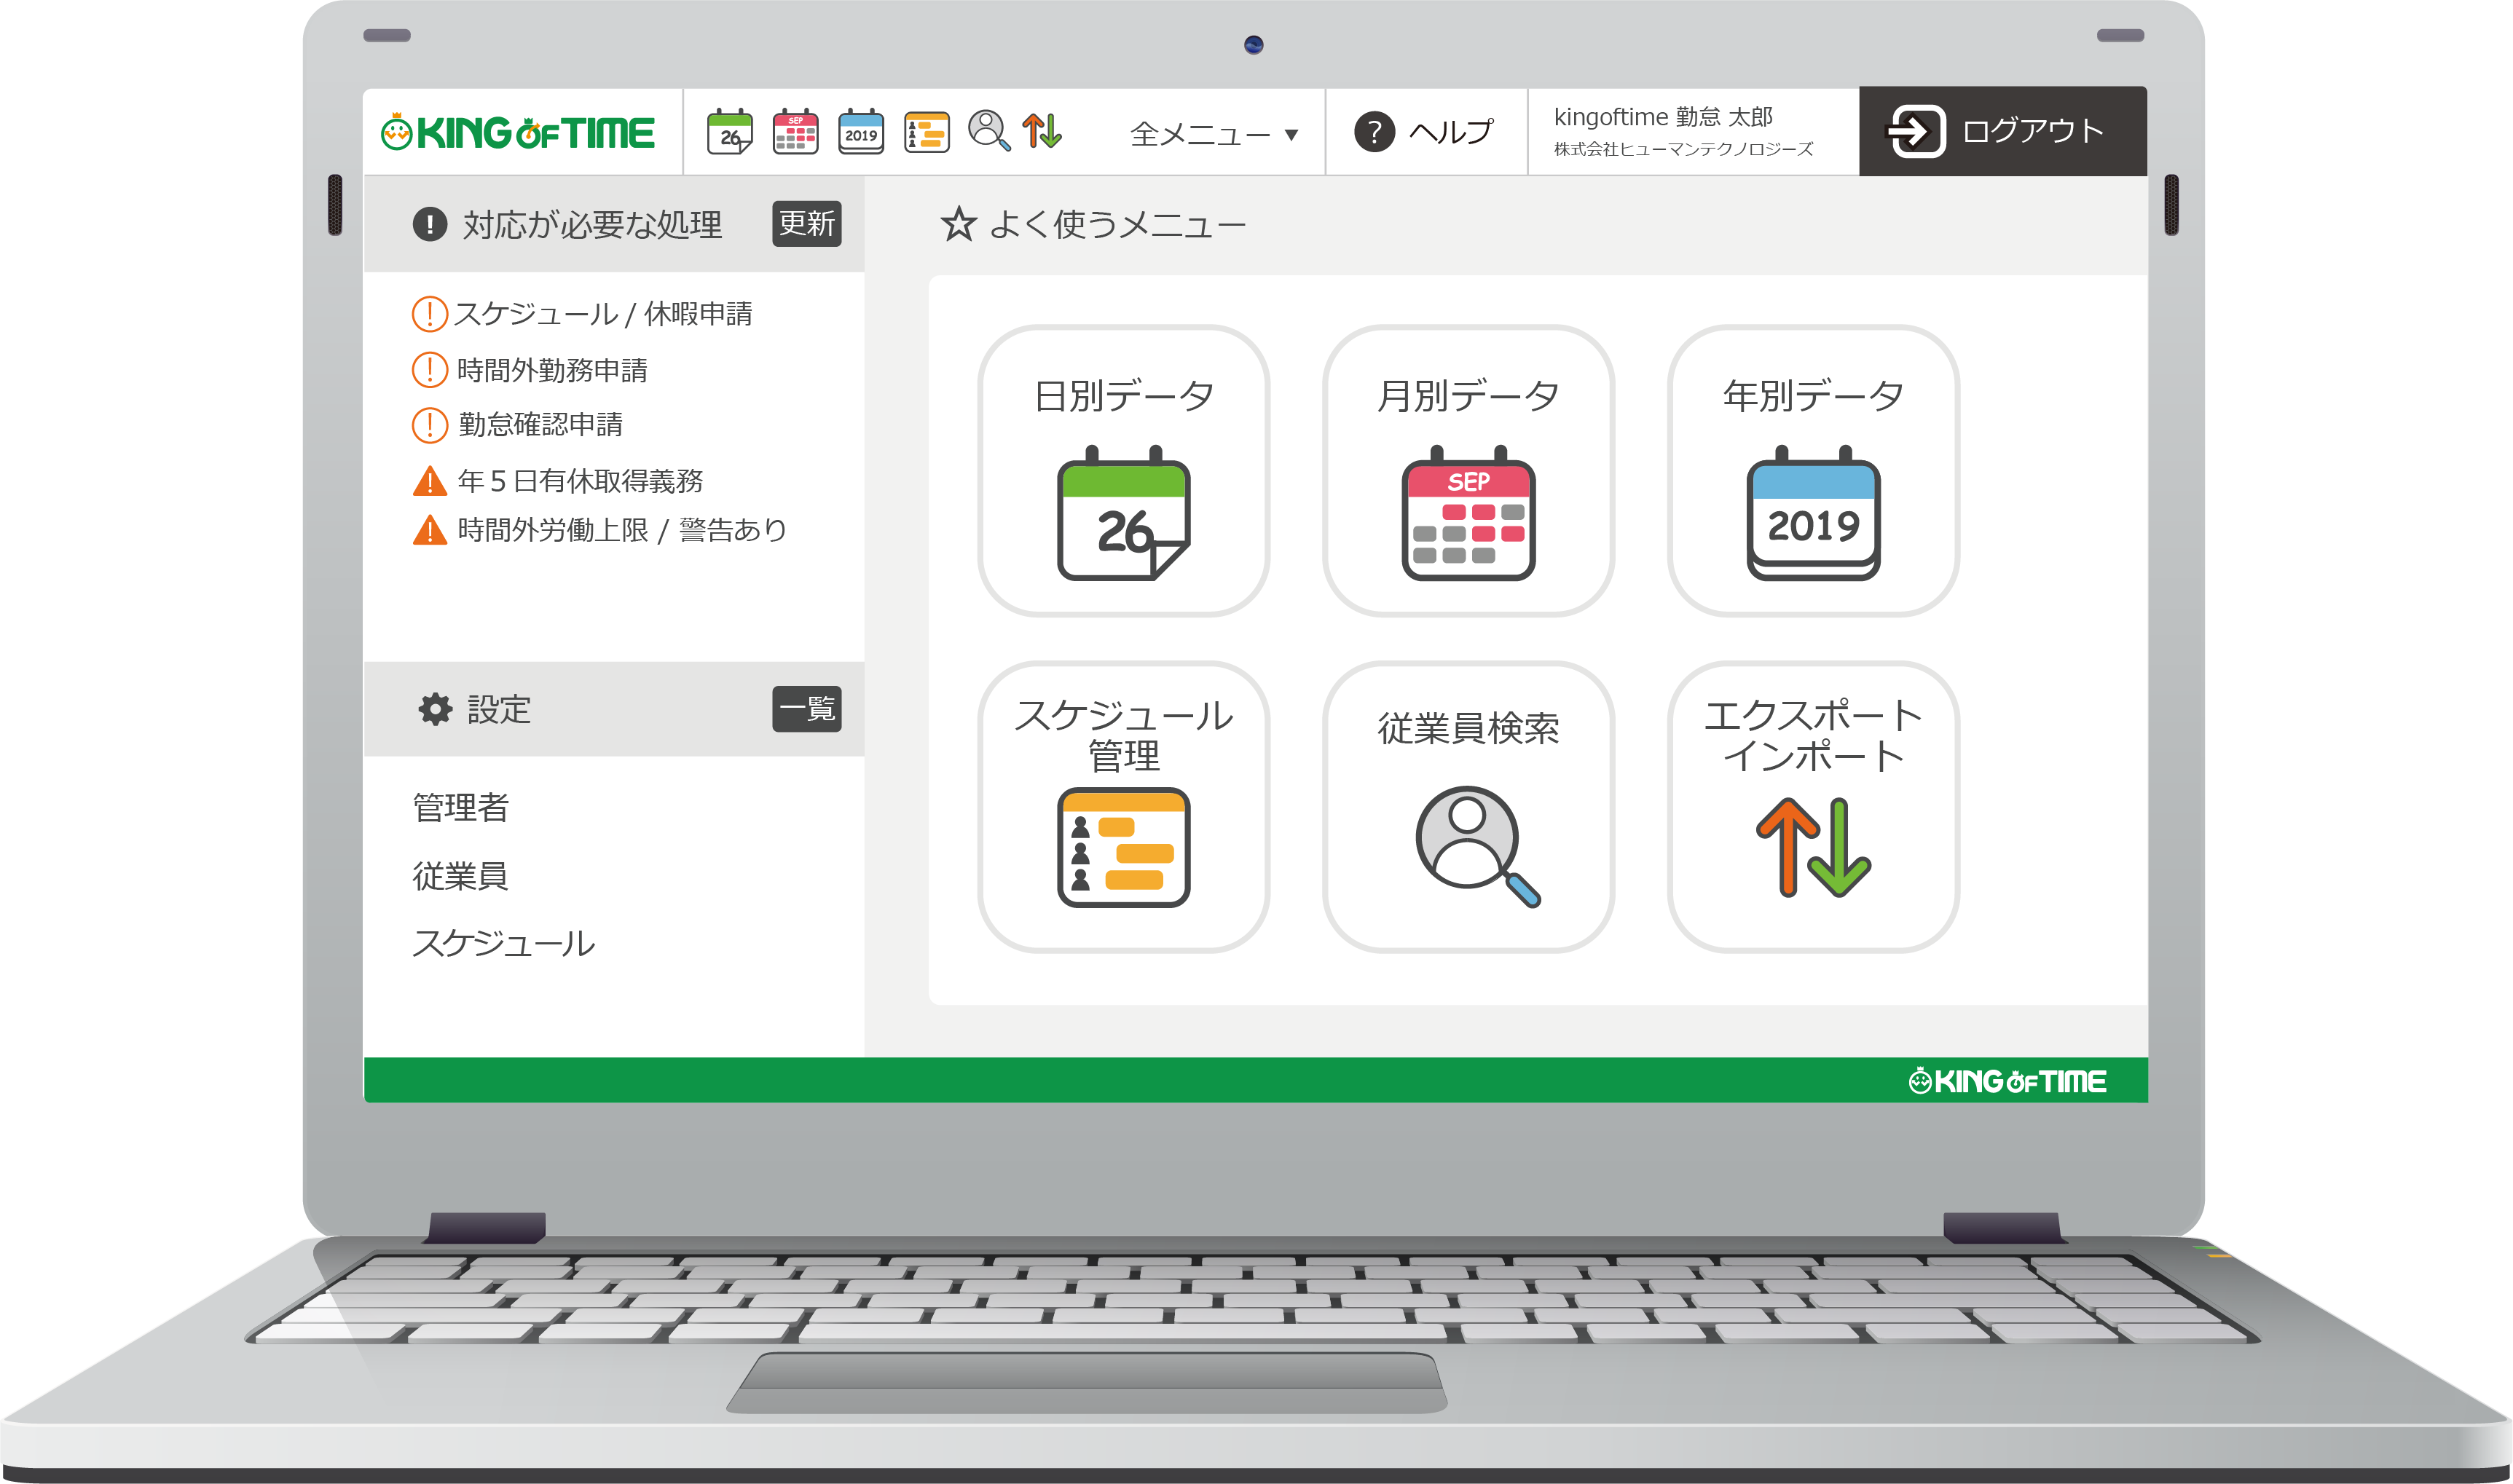Click the exclamation icon beside 対応が必要な処理
Screen dimensions: 2513x1484
click(x=430, y=223)
